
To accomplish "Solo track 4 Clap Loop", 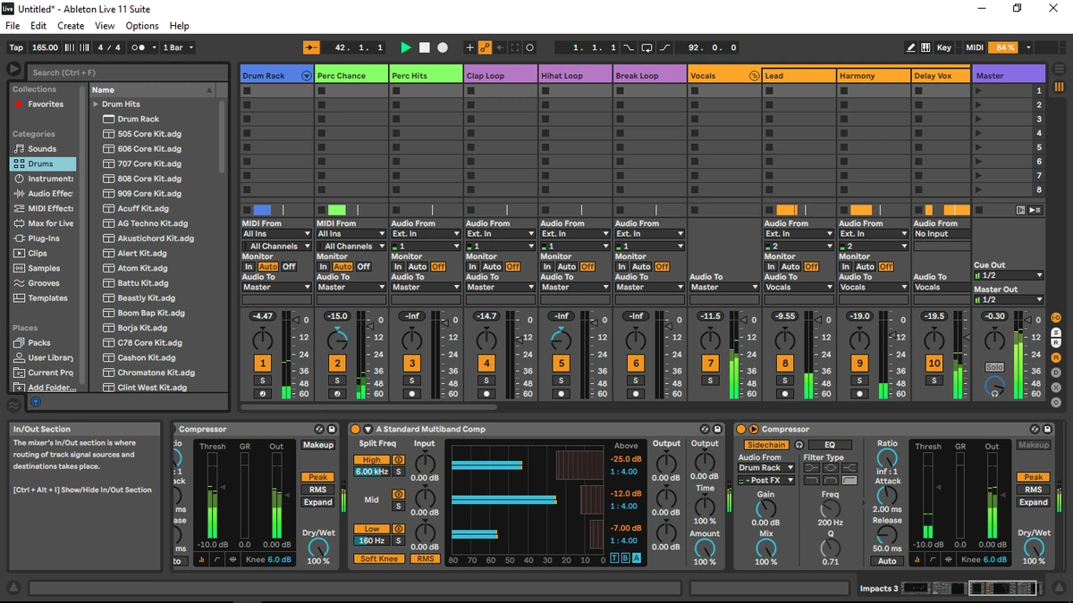I will pyautogui.click(x=486, y=381).
